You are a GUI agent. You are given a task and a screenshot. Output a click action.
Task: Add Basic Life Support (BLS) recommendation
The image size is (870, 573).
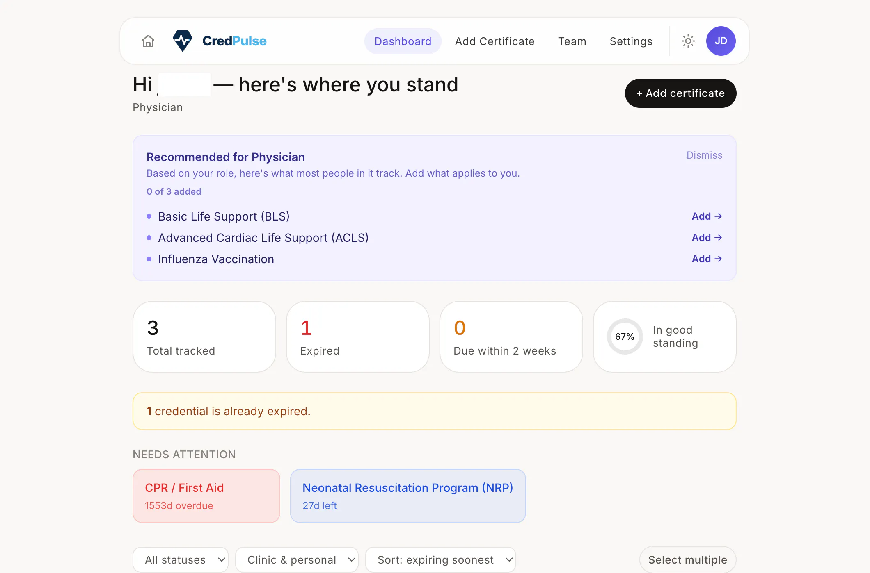pyautogui.click(x=707, y=216)
